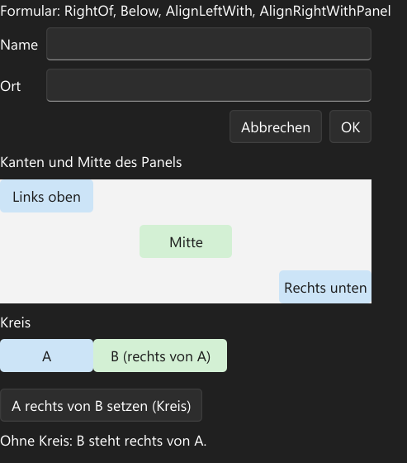Click the Name input field
Viewport: 407px width, 463px height.
pyautogui.click(x=209, y=44)
